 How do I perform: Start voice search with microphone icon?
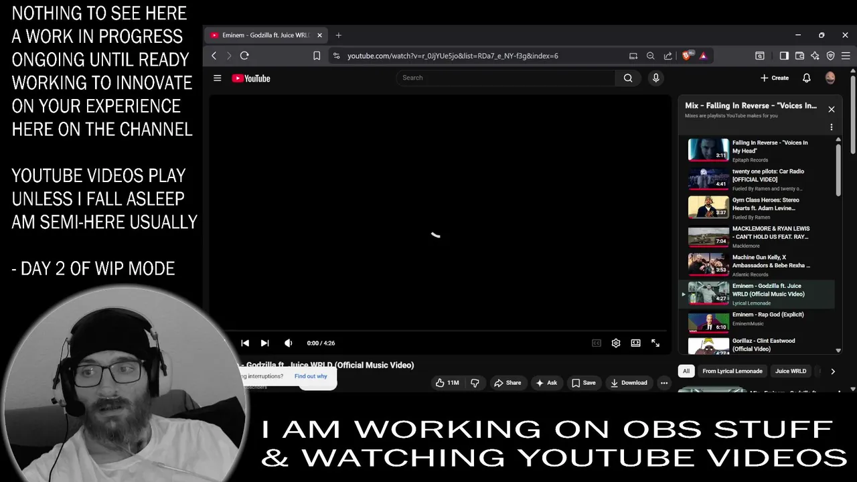tap(655, 78)
